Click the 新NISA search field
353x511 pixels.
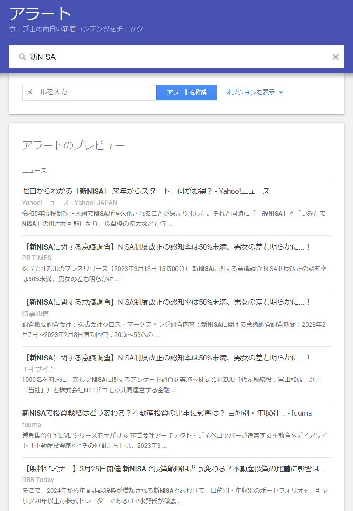coord(176,57)
